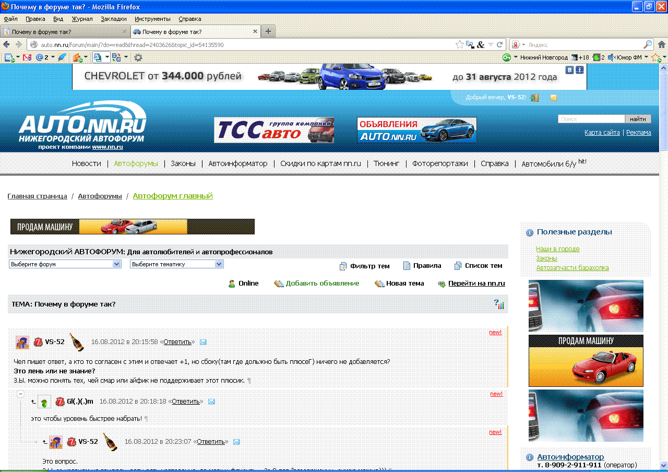This screenshot has height=472, width=668.
Task: Send message via envelope icon in 20:15:58 post
Action: tap(203, 342)
